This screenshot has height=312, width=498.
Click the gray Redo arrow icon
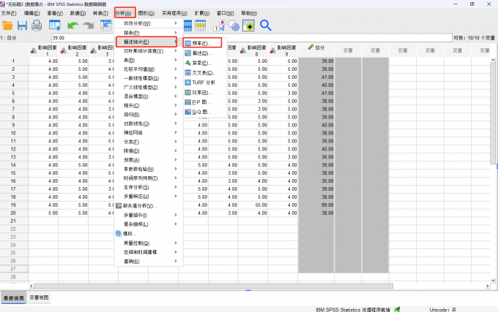click(x=89, y=26)
